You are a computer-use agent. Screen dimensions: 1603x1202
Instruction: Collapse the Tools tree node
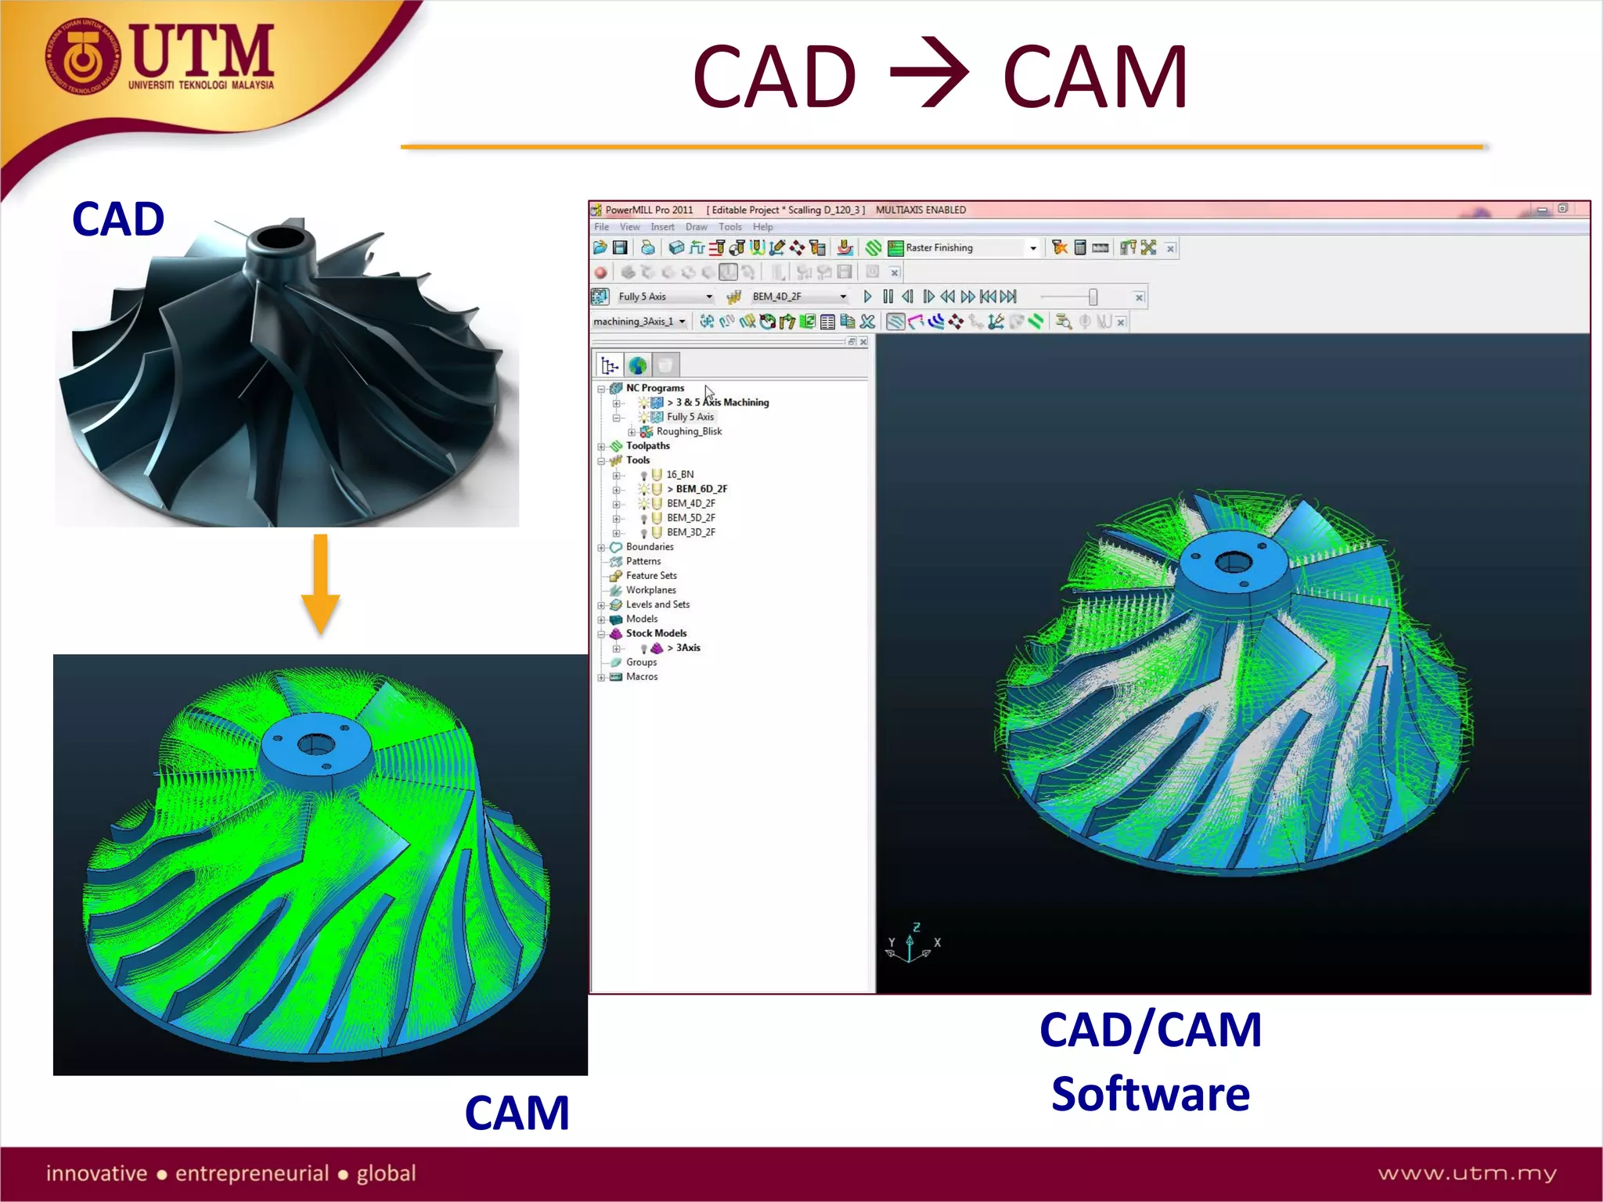[601, 462]
